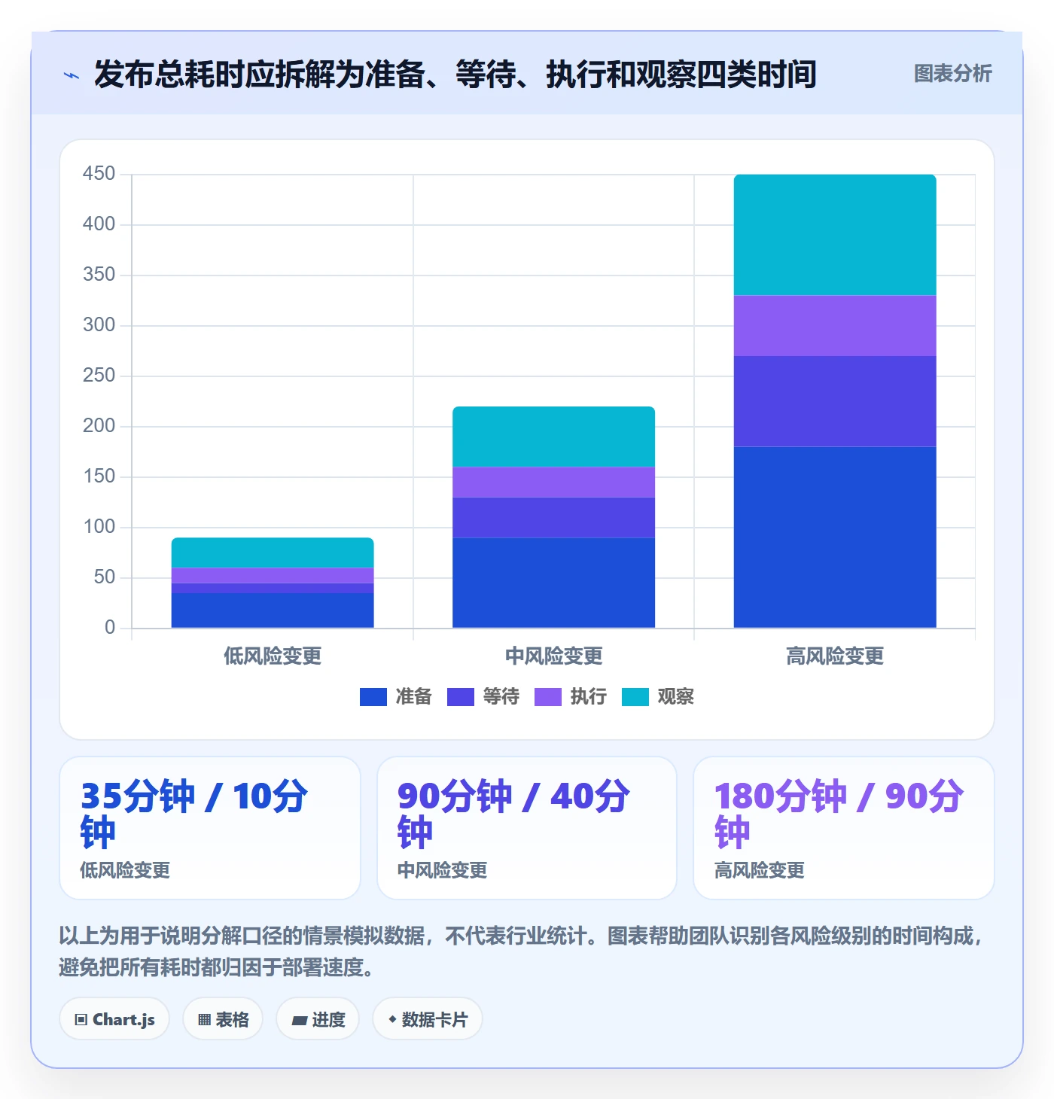Open the 35分钟 / 10分钟 data card

point(210,828)
